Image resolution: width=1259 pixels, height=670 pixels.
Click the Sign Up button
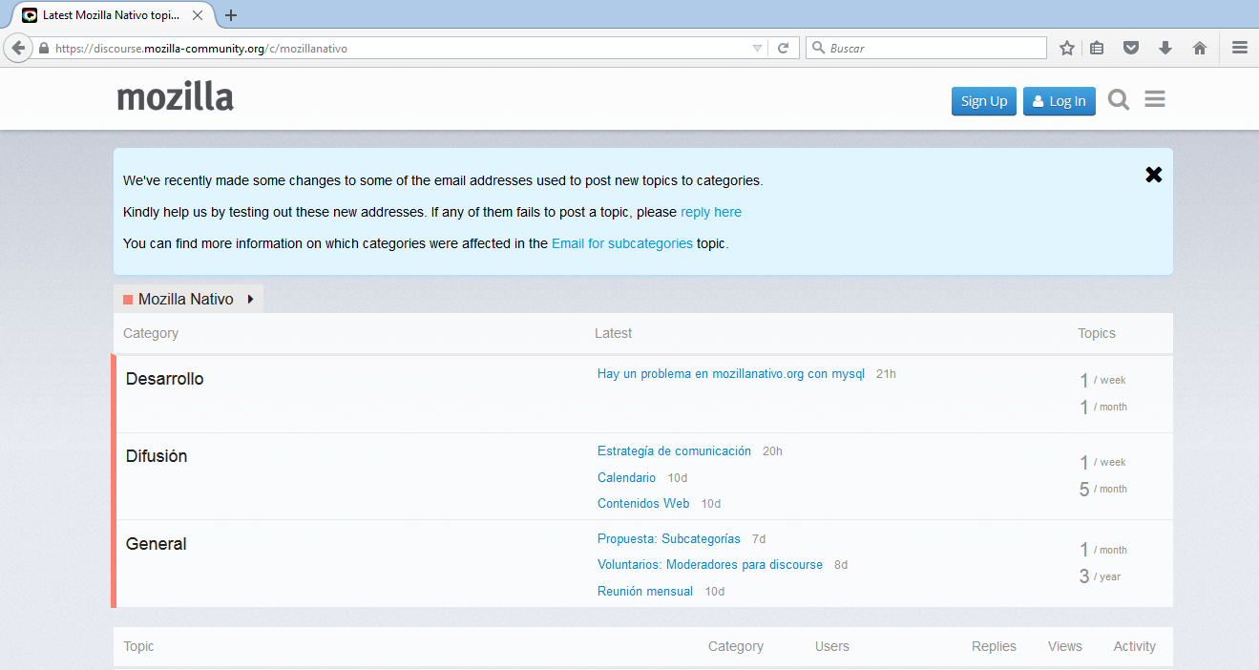pyautogui.click(x=984, y=101)
